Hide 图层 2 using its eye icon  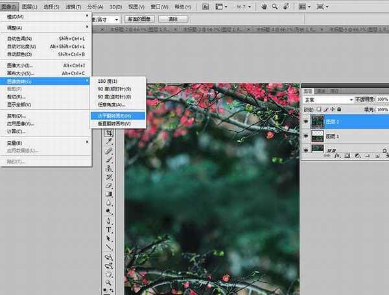pos(307,120)
